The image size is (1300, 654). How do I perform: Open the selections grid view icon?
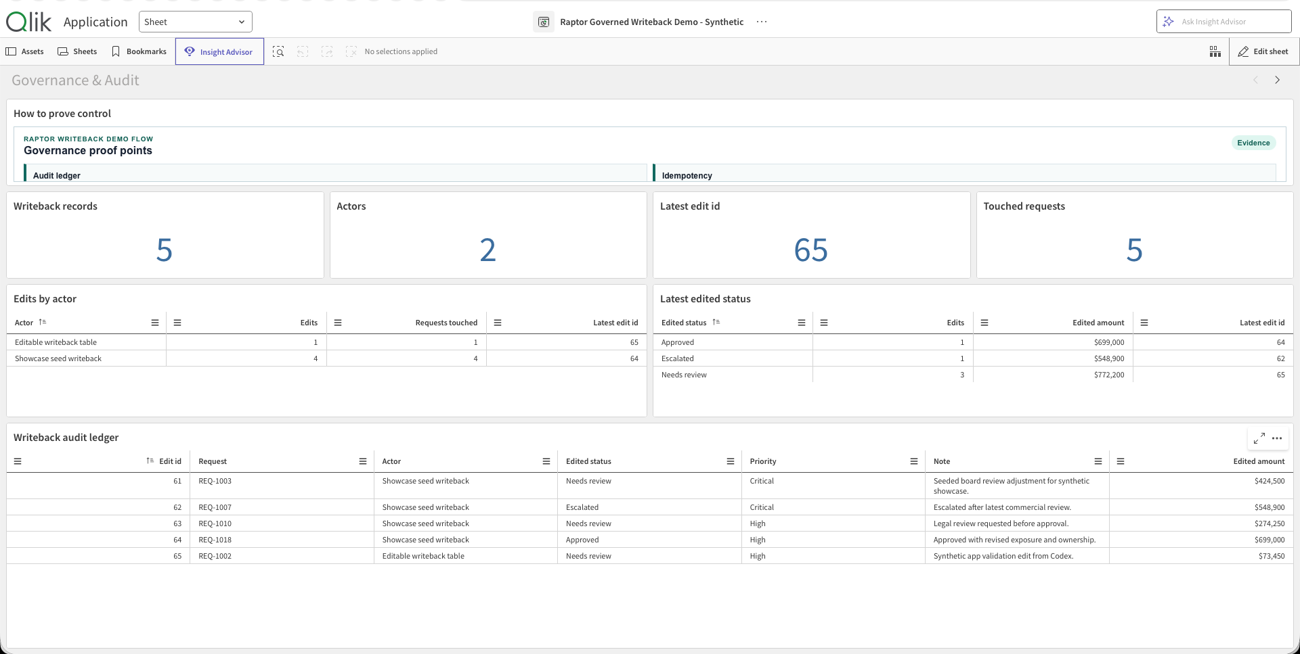pos(1215,51)
